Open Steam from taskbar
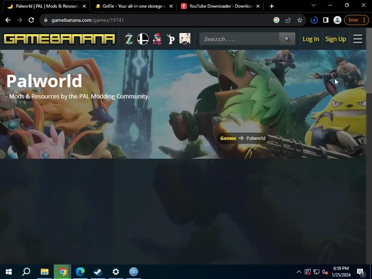372x279 pixels. 98,272
